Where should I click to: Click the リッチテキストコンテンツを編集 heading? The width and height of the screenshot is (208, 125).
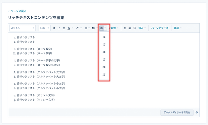[36, 17]
